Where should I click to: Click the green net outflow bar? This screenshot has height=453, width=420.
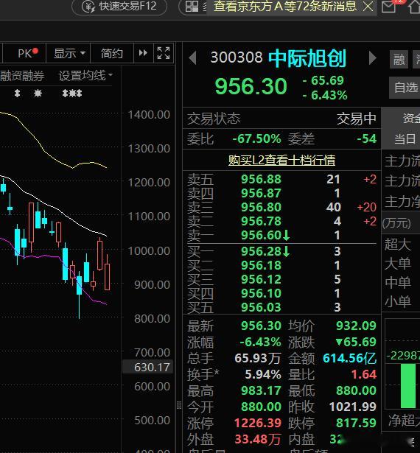408,386
